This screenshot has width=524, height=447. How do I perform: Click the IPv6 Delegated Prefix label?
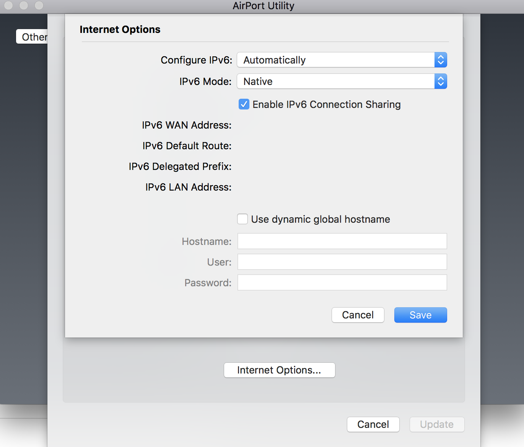[180, 166]
